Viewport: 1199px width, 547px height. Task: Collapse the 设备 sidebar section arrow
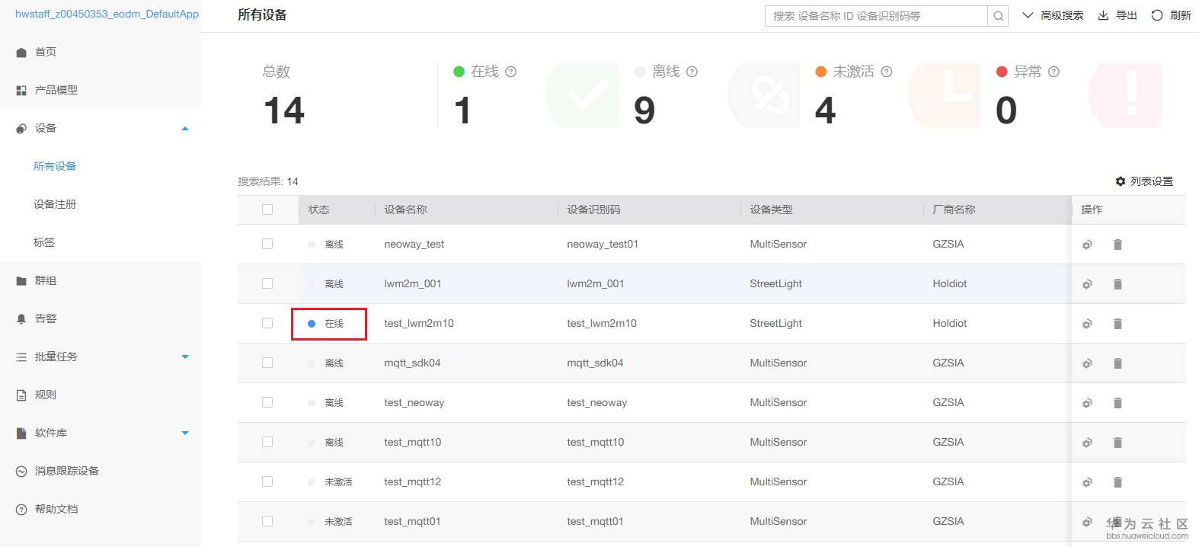184,129
